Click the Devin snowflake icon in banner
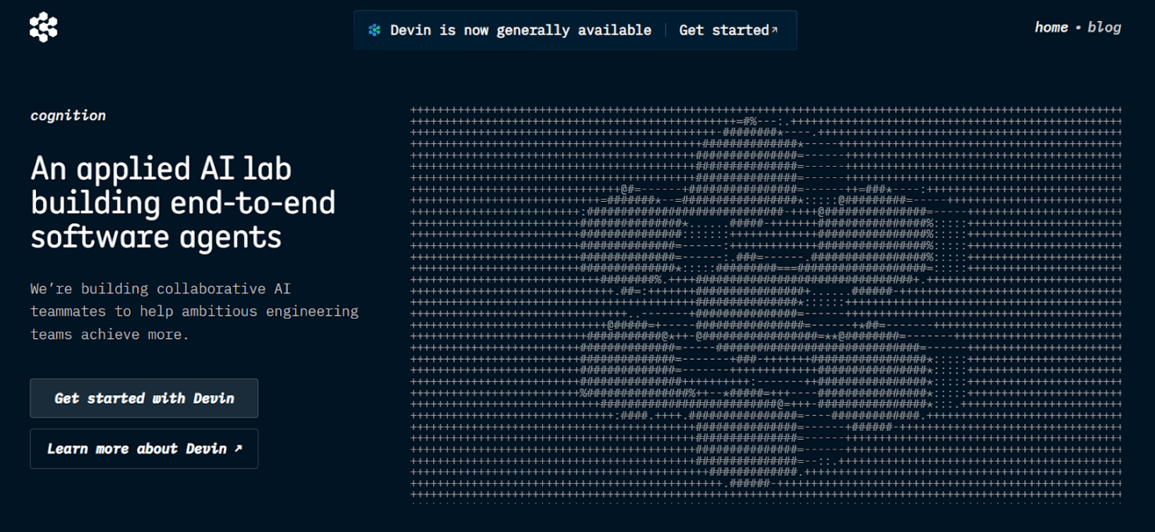This screenshot has height=532, width=1155. [x=374, y=30]
